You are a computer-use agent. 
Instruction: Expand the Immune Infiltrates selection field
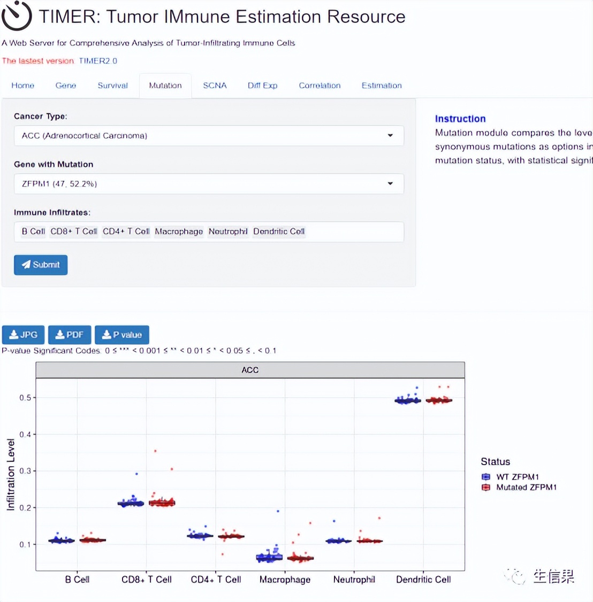348,231
